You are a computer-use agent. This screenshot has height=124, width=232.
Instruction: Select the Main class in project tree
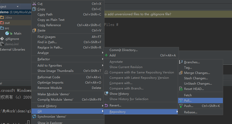(x=17, y=33)
